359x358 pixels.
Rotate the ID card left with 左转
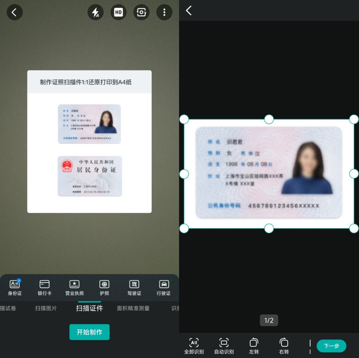[254, 346]
